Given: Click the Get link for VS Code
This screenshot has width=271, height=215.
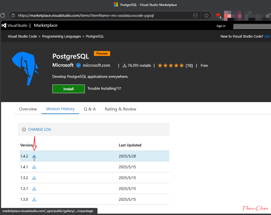Looking at the screenshot, I should tap(267, 36).
